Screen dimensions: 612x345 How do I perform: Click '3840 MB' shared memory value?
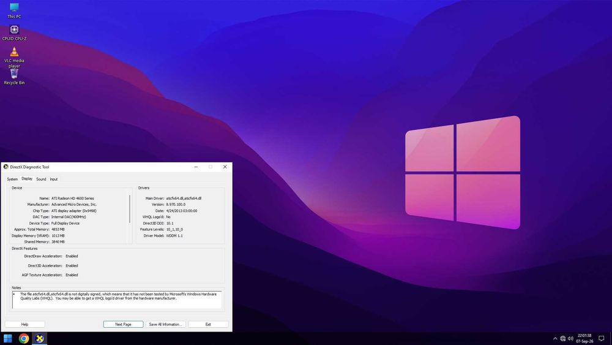[58, 242]
